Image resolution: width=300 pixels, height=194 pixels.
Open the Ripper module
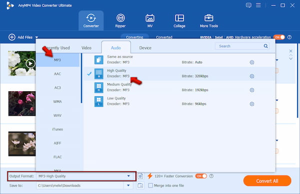(120, 20)
